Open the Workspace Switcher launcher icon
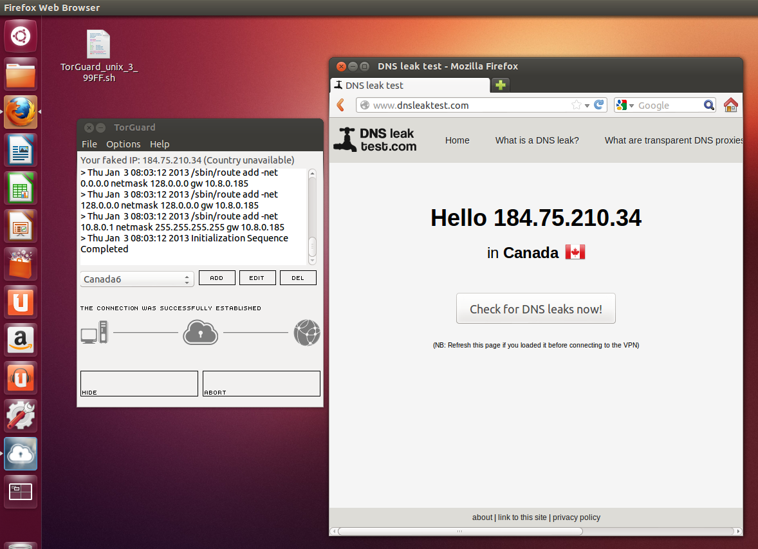 point(21,492)
